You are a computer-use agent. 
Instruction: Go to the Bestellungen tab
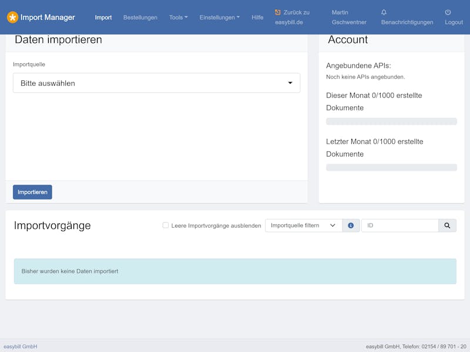(x=140, y=18)
